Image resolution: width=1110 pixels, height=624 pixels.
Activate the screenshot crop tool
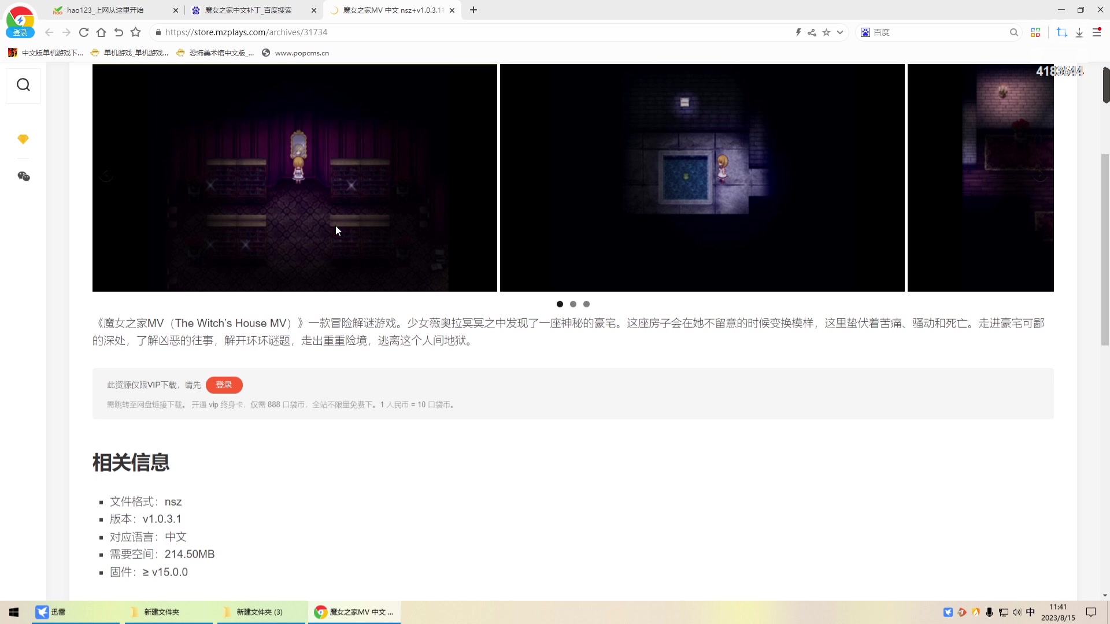pyautogui.click(x=1062, y=32)
